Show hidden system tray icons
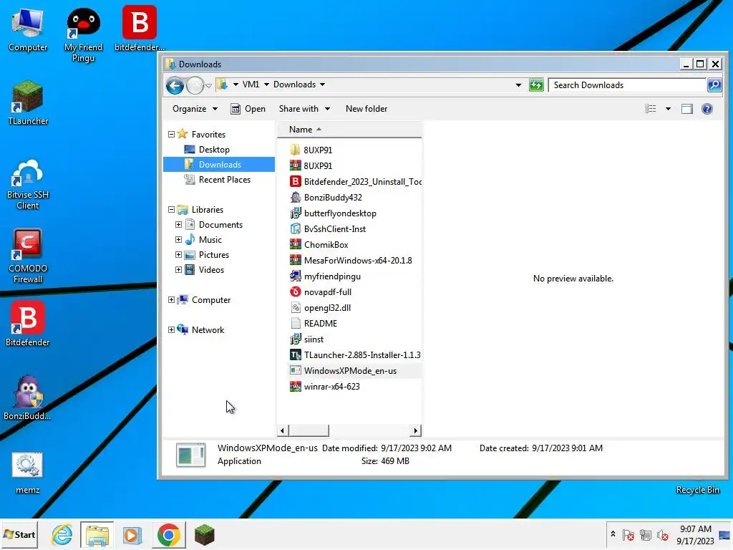 [613, 534]
